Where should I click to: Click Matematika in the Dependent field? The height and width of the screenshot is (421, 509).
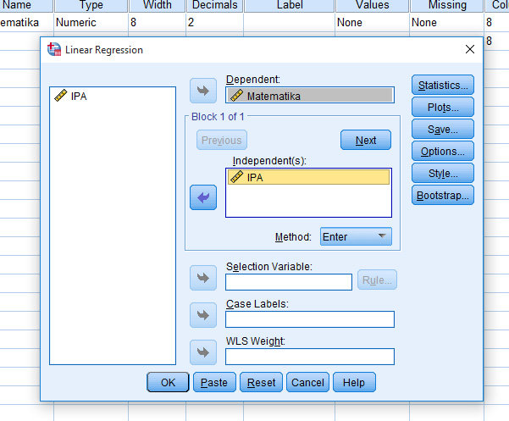(310, 96)
